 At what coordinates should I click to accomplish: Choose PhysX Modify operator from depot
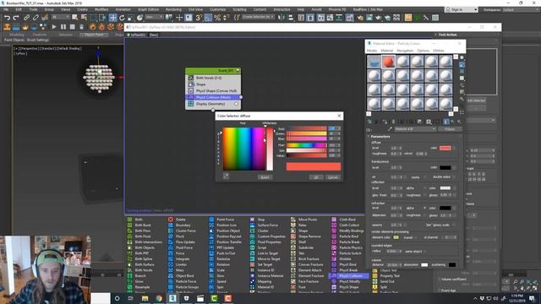click(x=346, y=281)
